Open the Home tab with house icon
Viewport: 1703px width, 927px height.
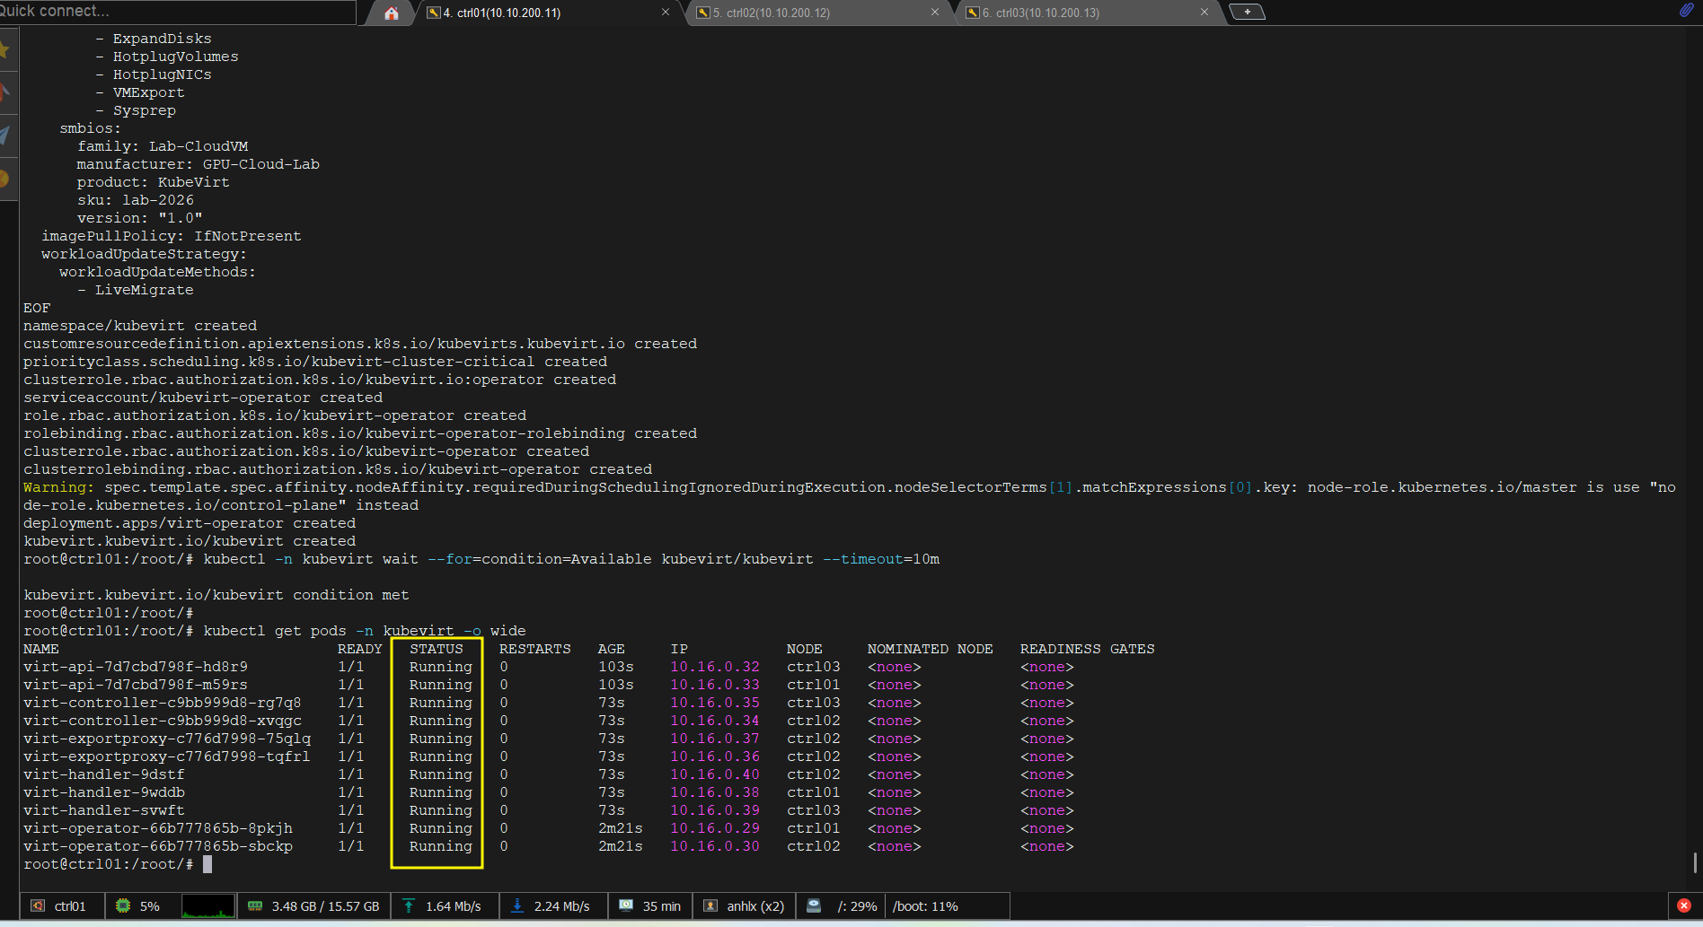[x=392, y=13]
